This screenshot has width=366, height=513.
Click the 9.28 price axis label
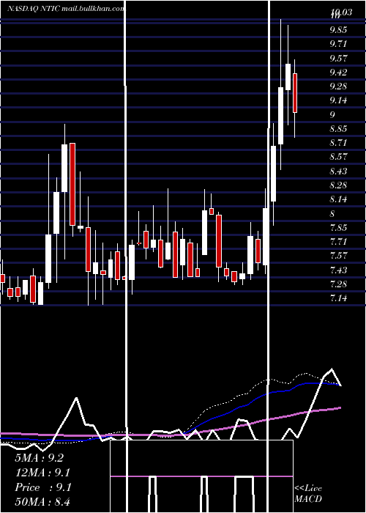[338, 86]
